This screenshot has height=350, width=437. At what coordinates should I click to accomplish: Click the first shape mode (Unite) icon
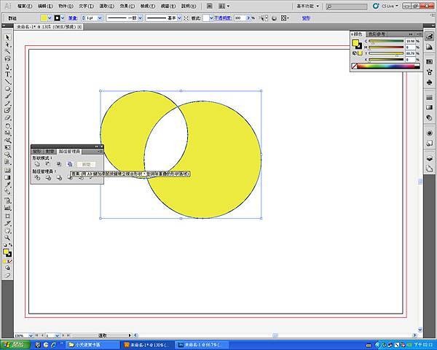tap(36, 165)
